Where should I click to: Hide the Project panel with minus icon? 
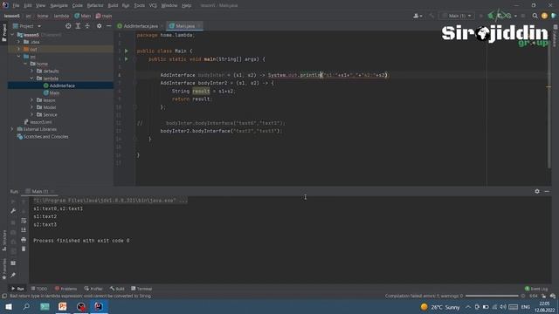pyautogui.click(x=108, y=26)
